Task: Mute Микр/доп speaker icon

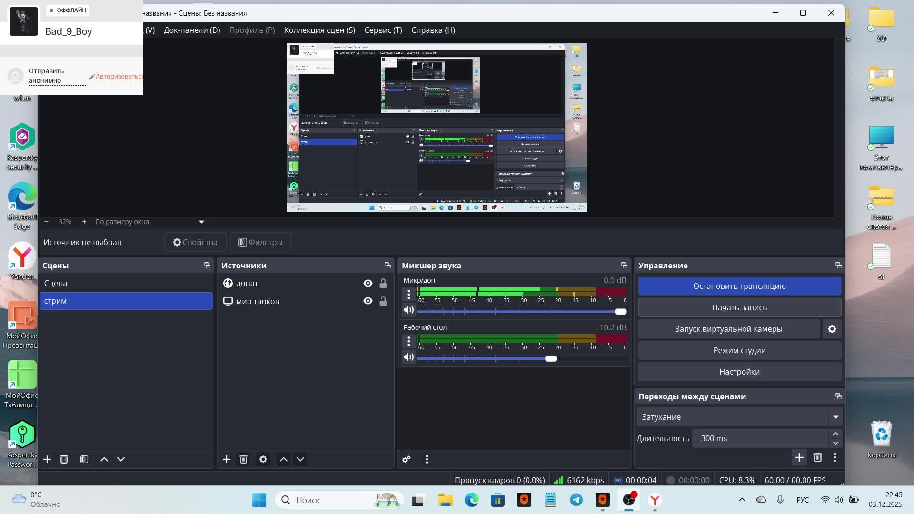Action: pos(408,310)
